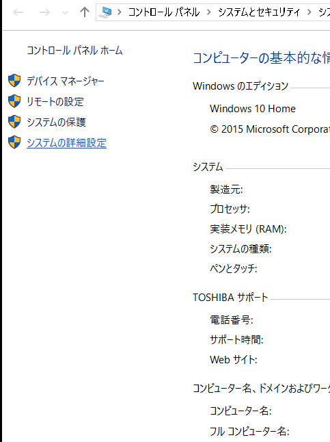Open デバイス マネージャー link
330x442 pixels.
click(66, 81)
